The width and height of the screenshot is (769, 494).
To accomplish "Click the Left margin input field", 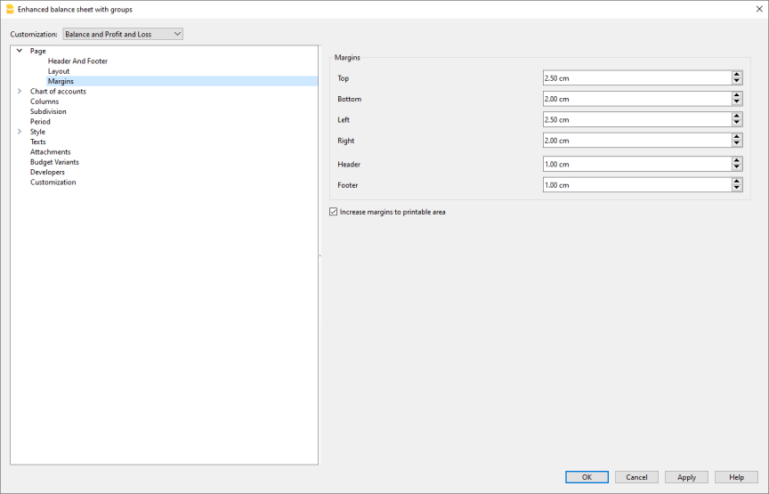I will tap(637, 119).
